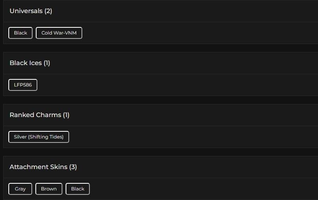This screenshot has height=200, width=318.
Task: Click the Black tag under Attachment Skins
Action: click(78, 189)
